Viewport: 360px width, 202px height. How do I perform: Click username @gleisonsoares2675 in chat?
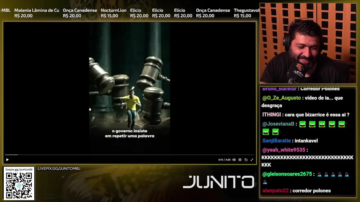[x=287, y=174]
